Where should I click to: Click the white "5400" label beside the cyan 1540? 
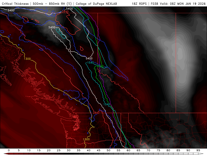pyautogui.click(x=89, y=58)
